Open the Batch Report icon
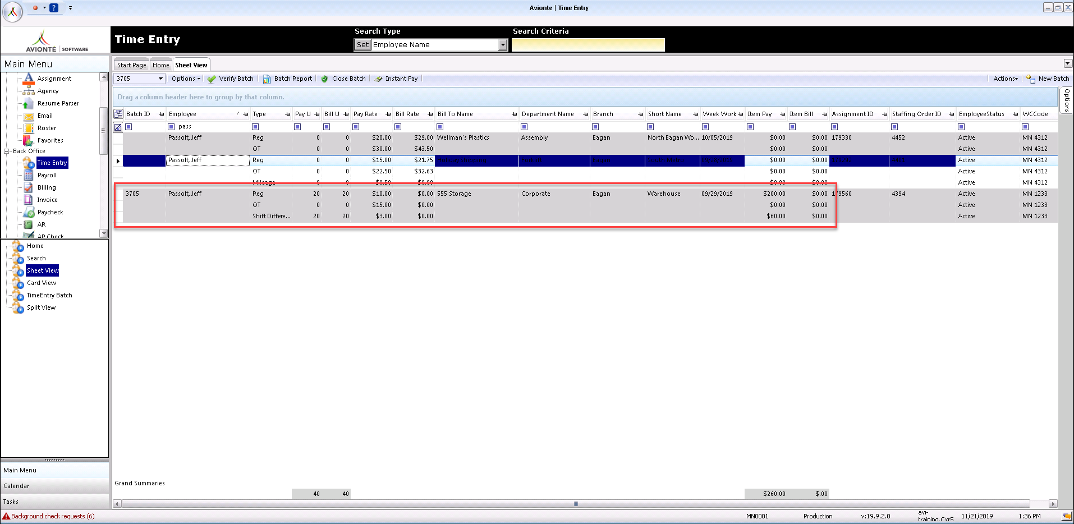The image size is (1074, 524). (267, 79)
